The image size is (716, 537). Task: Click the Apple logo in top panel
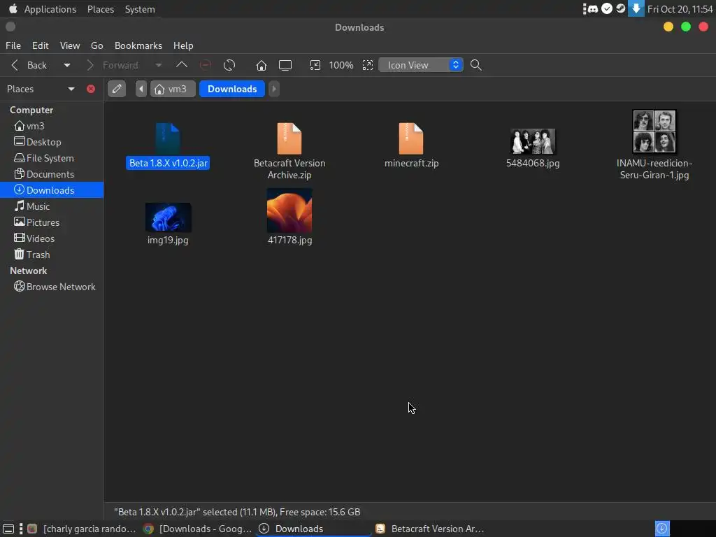pyautogui.click(x=13, y=8)
